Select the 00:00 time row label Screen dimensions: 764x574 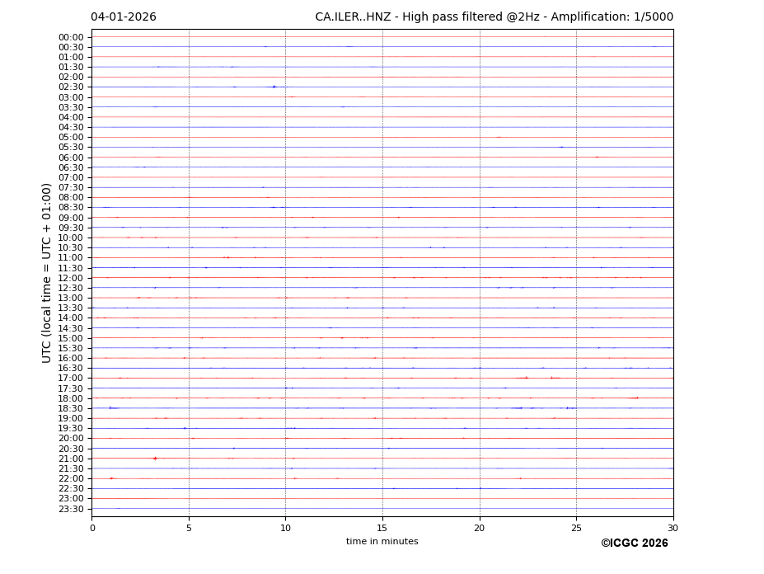point(71,37)
